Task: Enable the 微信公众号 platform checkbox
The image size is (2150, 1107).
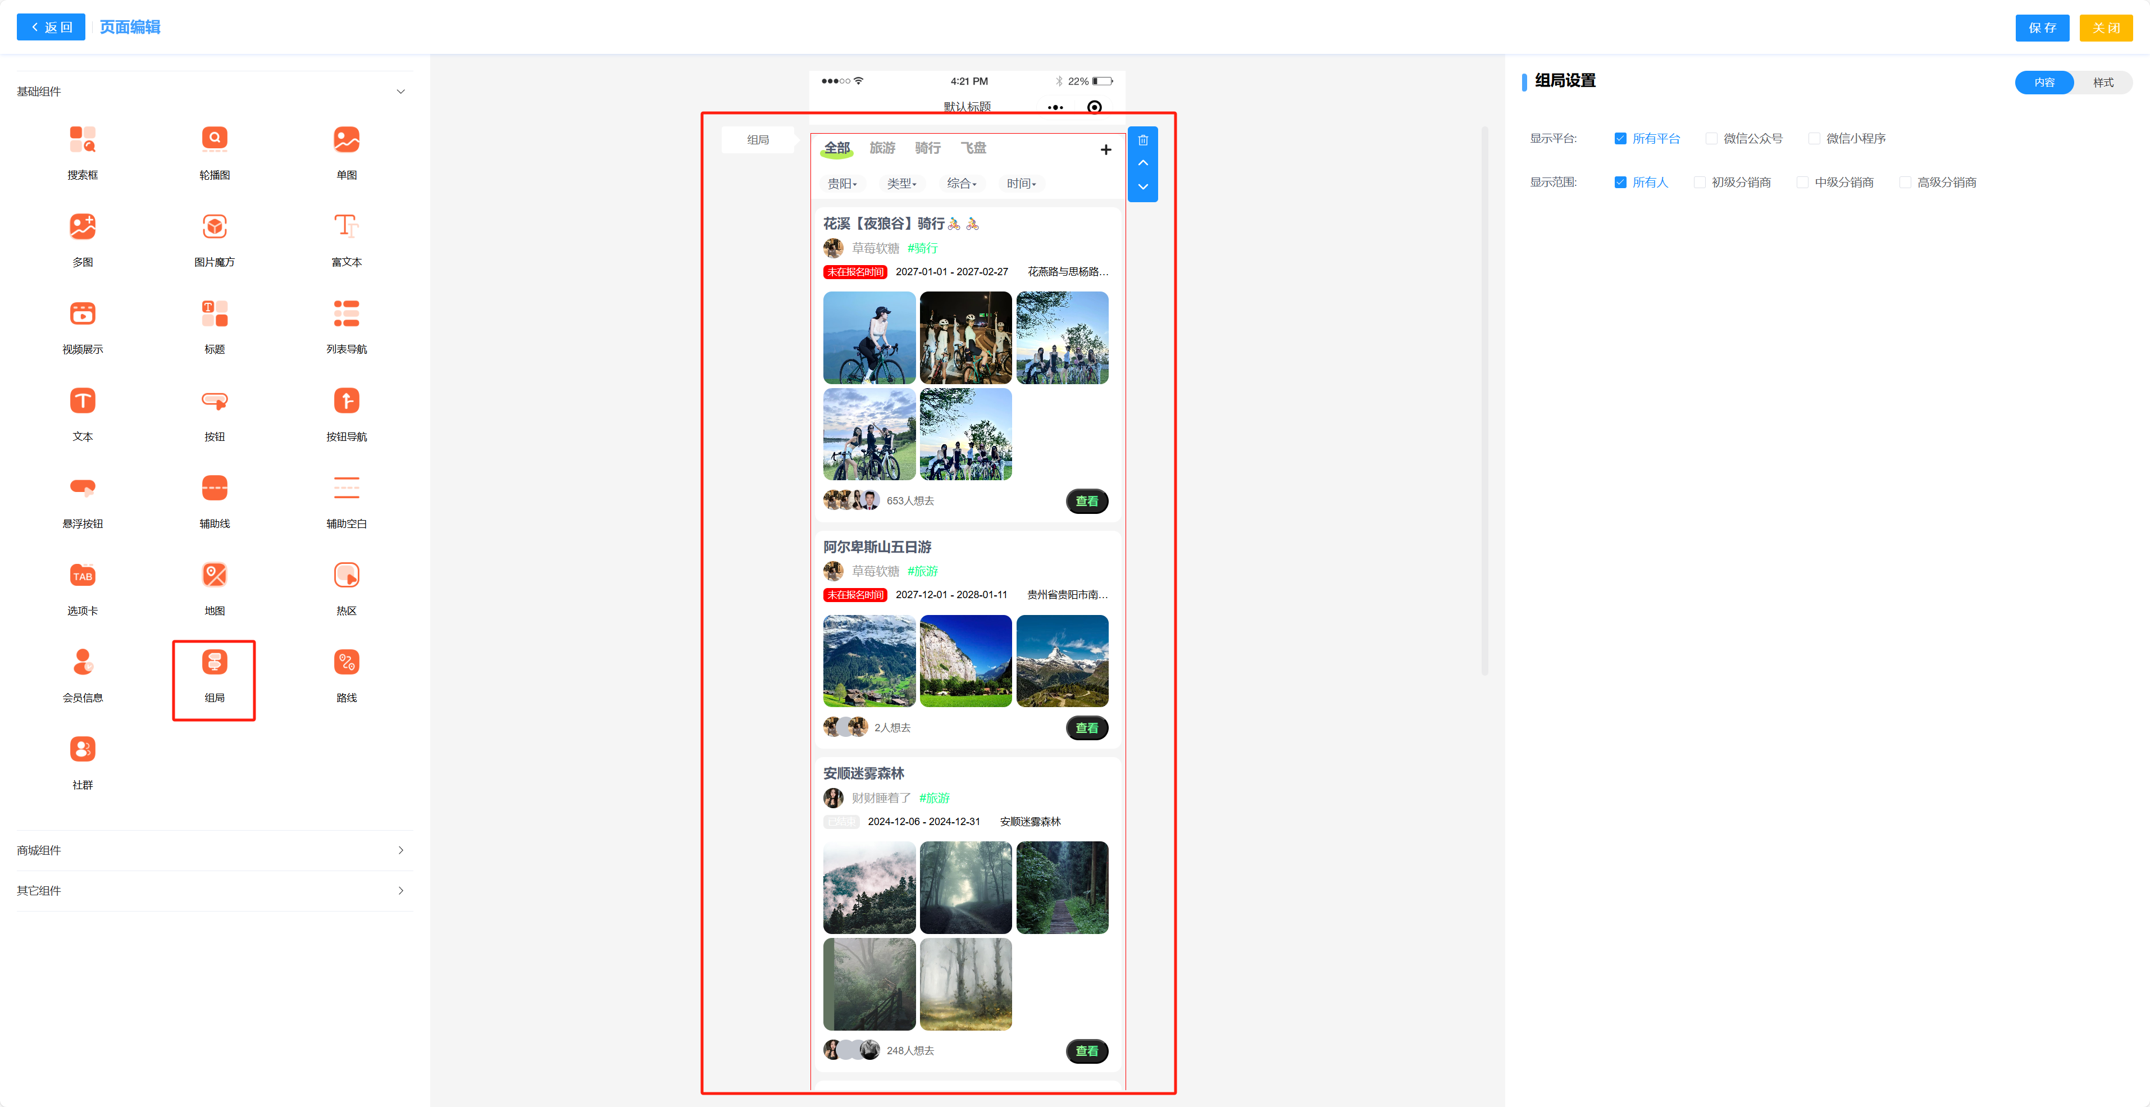Action: pyautogui.click(x=1711, y=139)
